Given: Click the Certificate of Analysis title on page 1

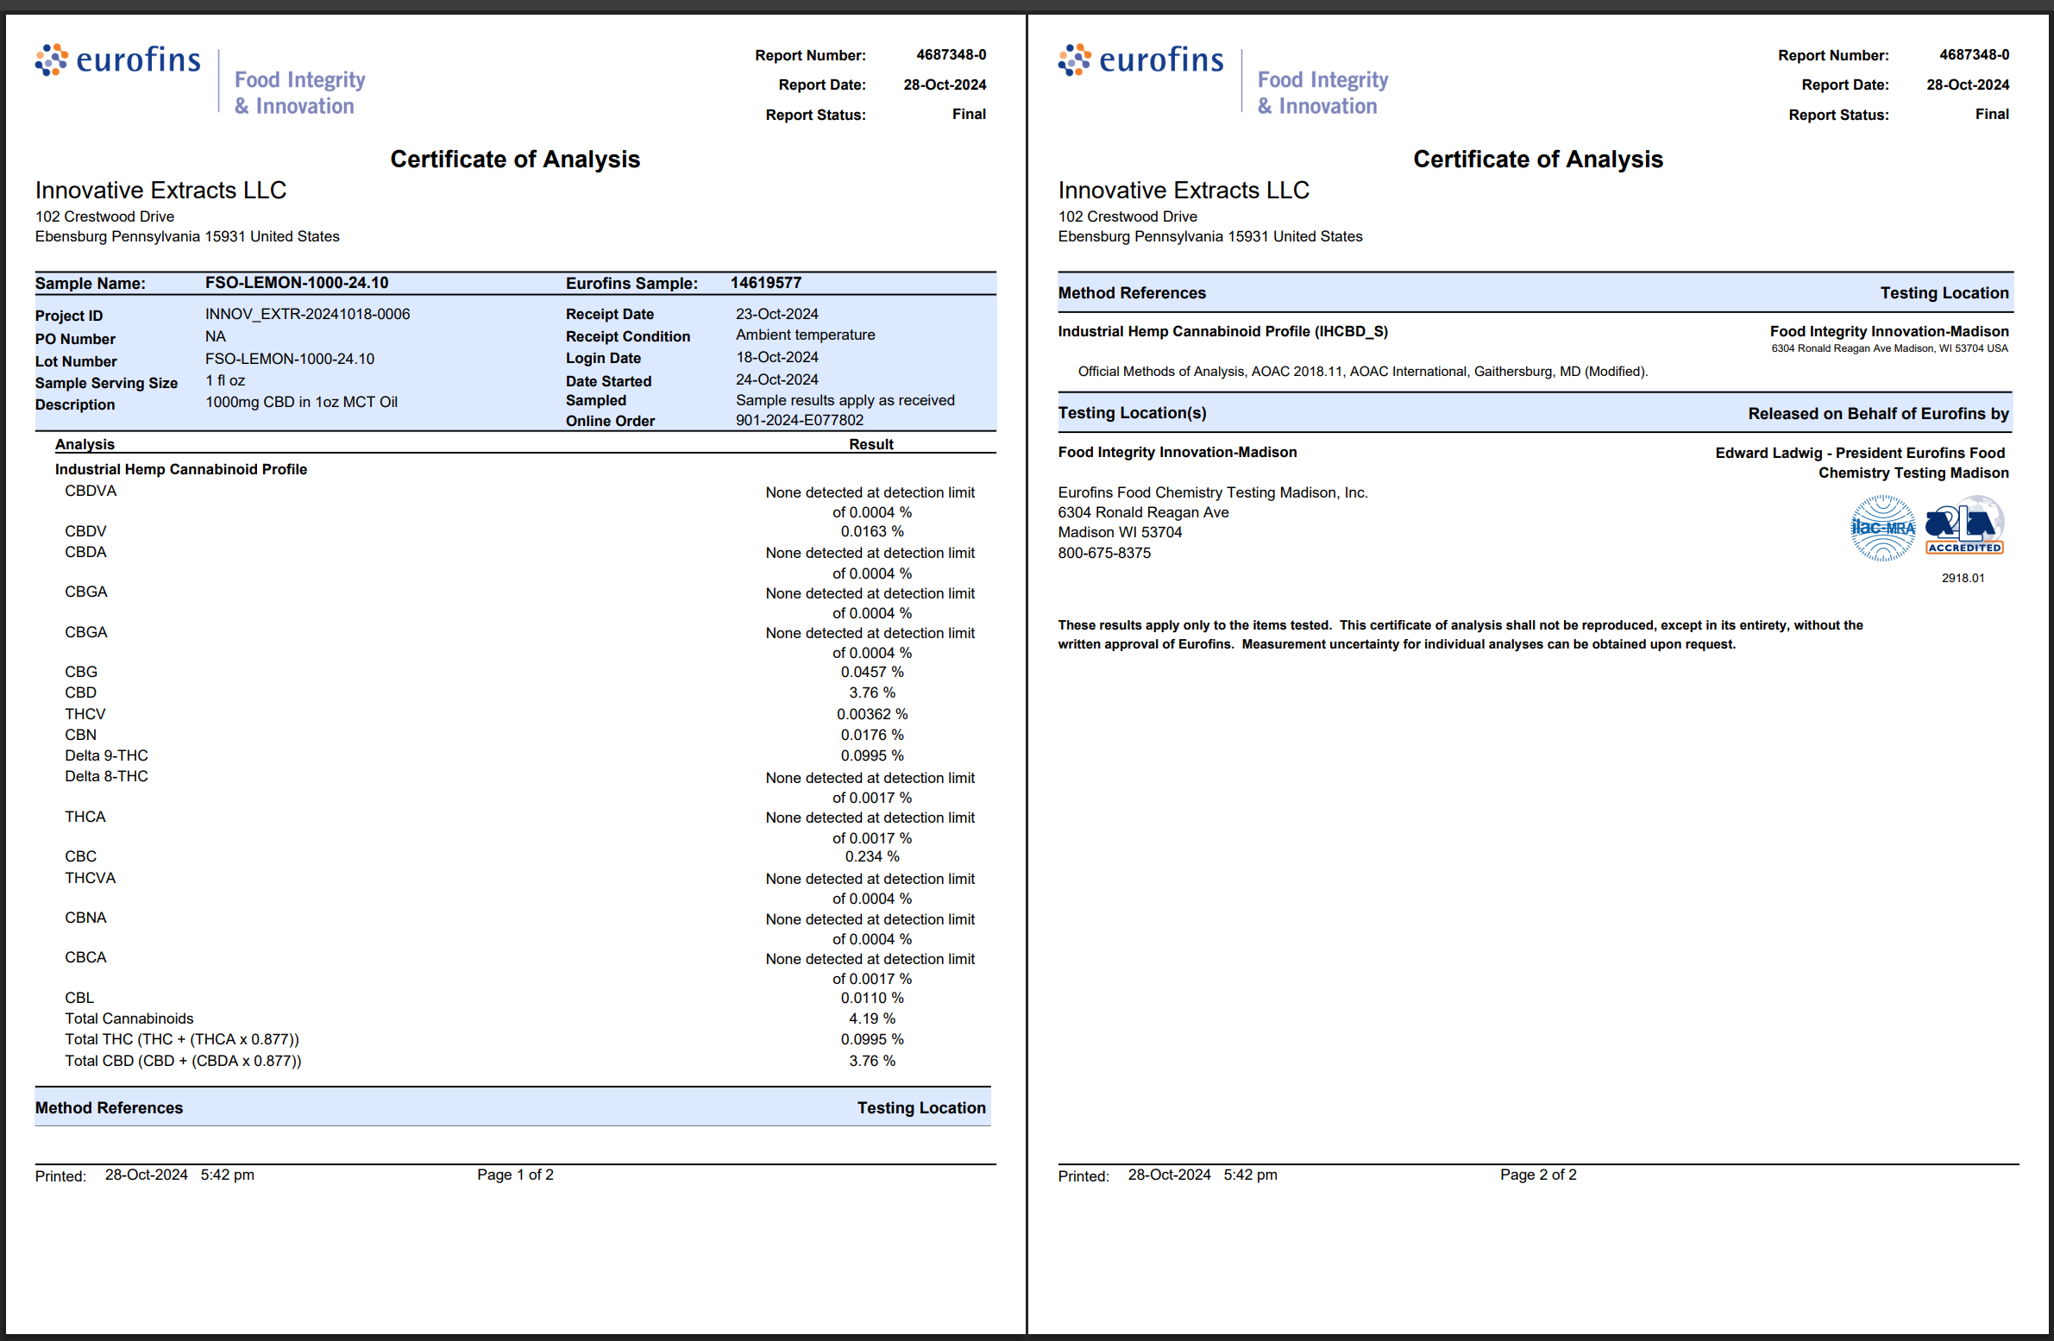Looking at the screenshot, I should point(515,160).
